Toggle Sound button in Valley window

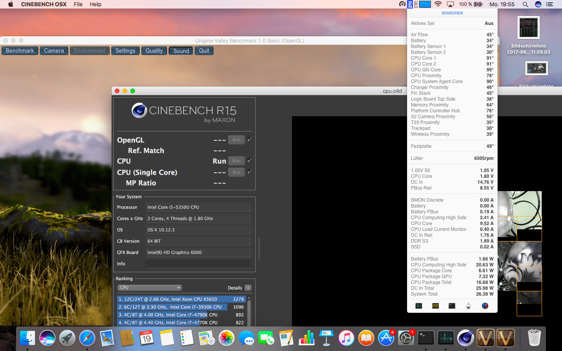point(181,51)
